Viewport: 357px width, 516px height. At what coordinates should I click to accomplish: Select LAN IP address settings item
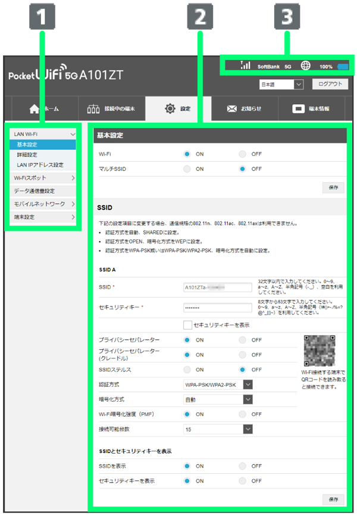coord(40,165)
